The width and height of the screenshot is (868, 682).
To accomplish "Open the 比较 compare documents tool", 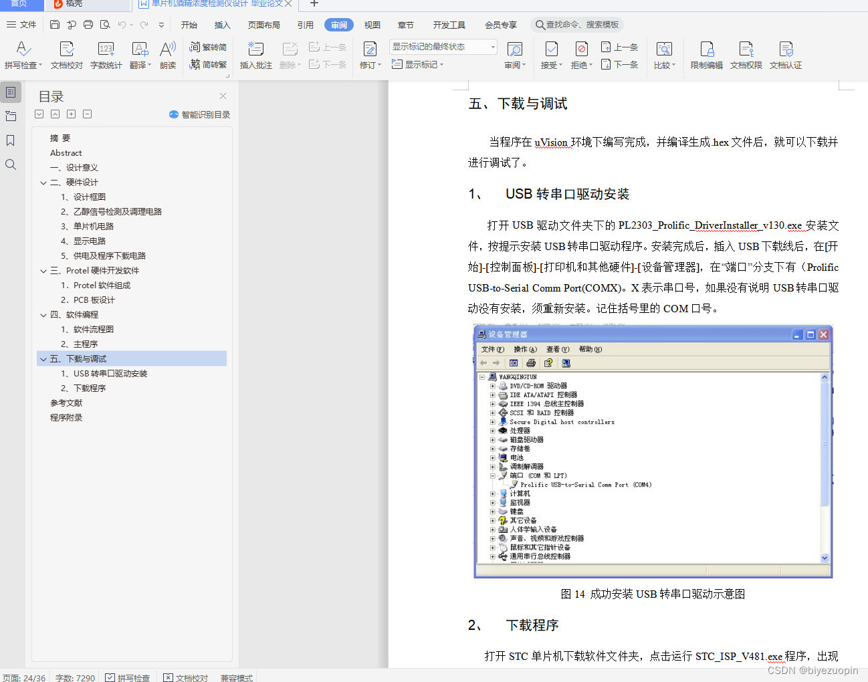I will pyautogui.click(x=664, y=55).
